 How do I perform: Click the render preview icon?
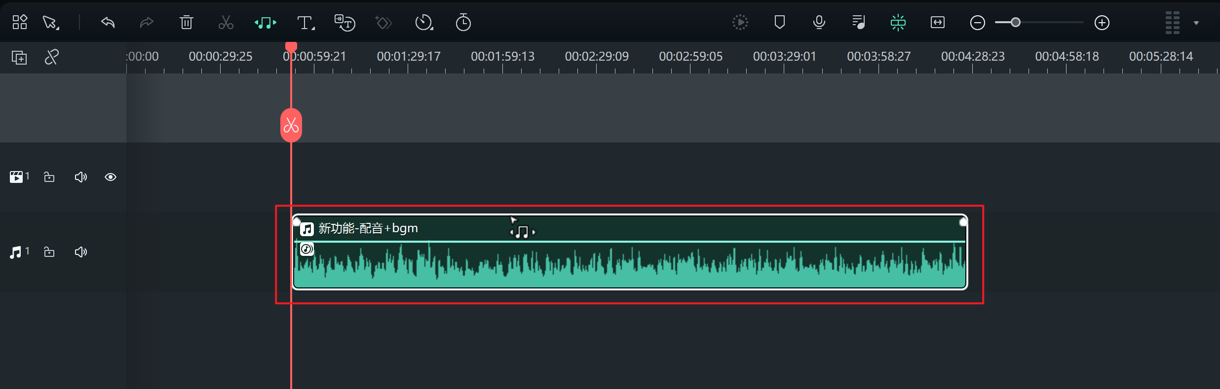coord(740,22)
